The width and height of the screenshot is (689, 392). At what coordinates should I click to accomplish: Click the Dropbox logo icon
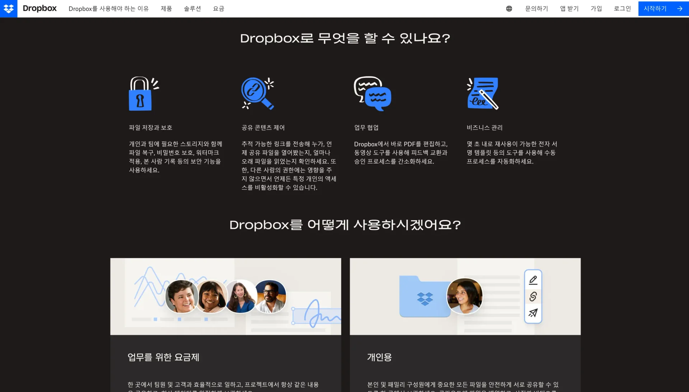[x=9, y=9]
